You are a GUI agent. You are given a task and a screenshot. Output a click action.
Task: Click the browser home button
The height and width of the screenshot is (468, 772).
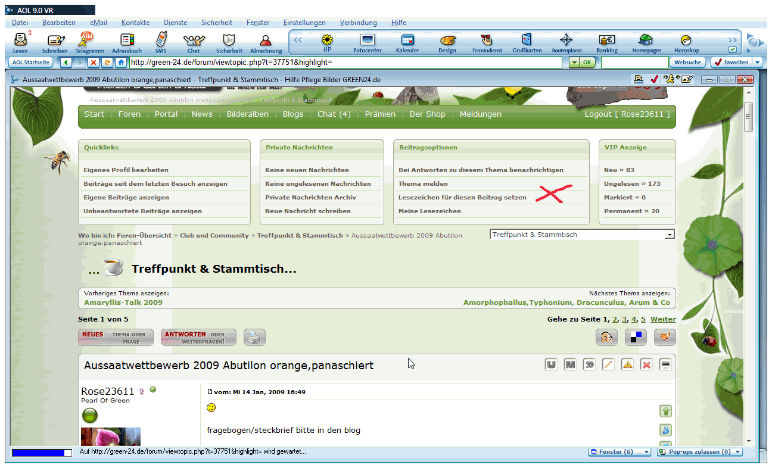pos(121,62)
